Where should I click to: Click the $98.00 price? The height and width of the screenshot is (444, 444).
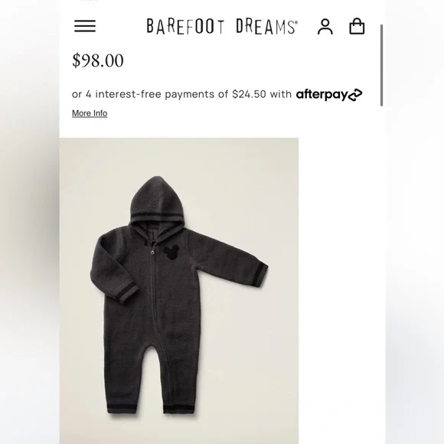click(98, 60)
